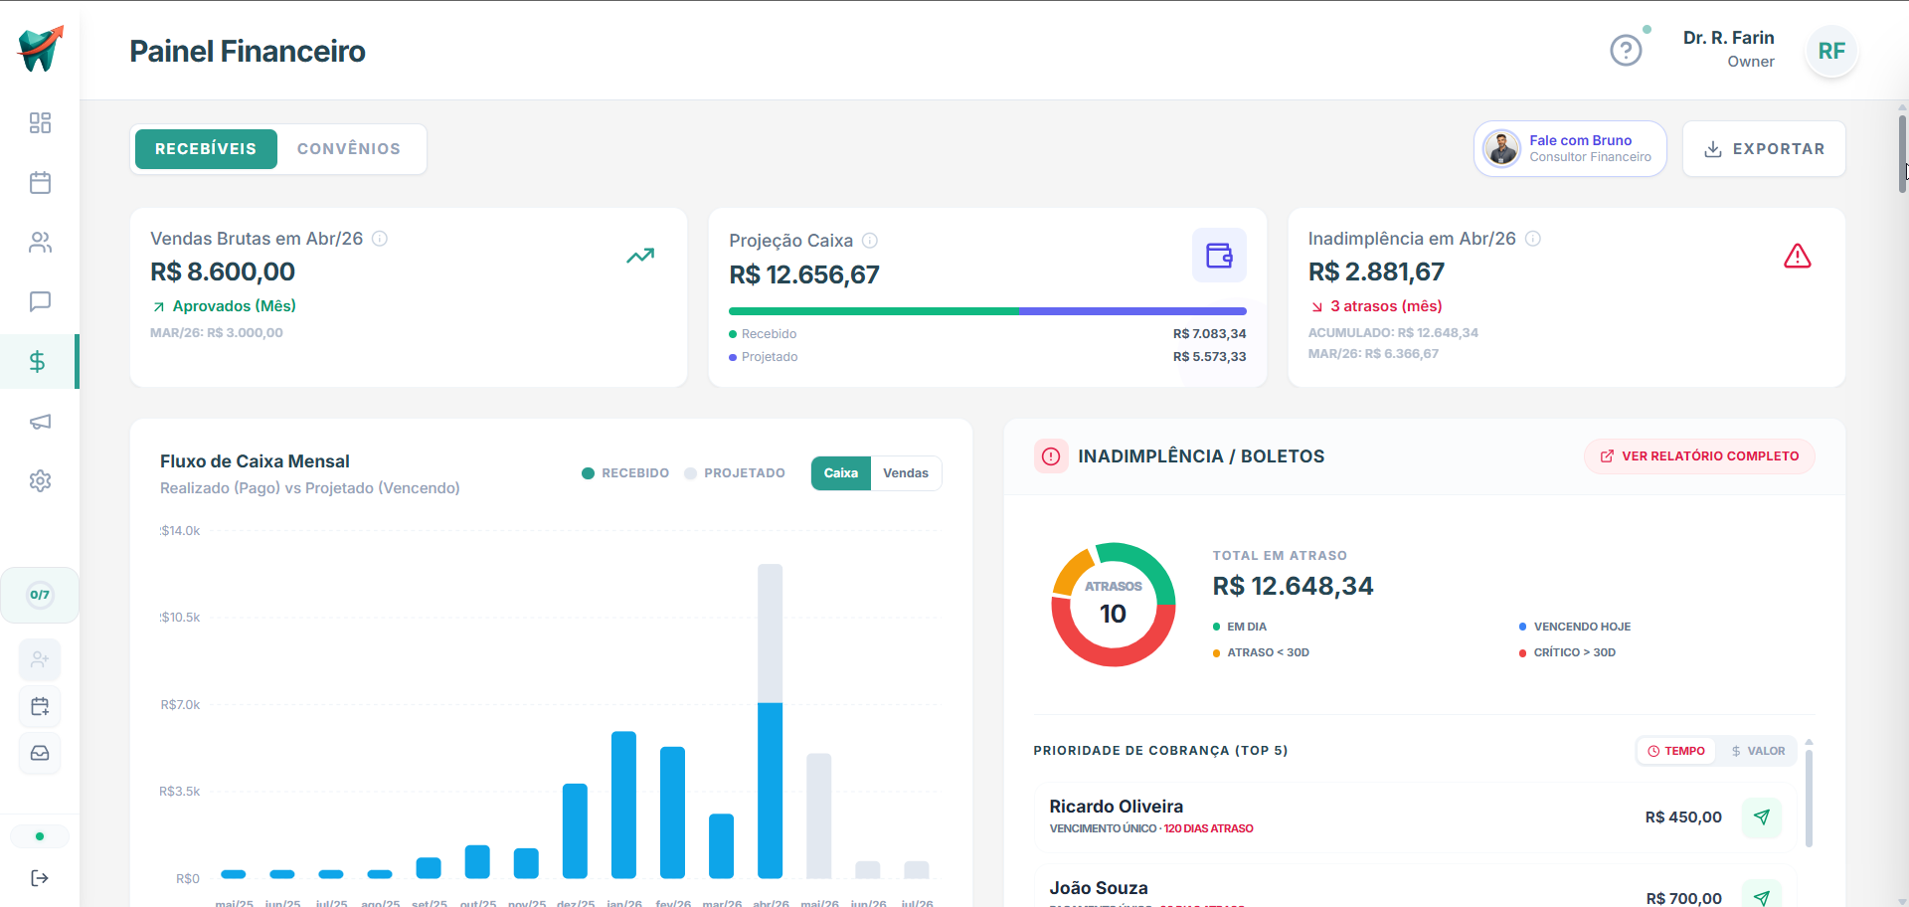Open the megaphone marketing icon in sidebar
This screenshot has width=1909, height=907.
coord(40,422)
